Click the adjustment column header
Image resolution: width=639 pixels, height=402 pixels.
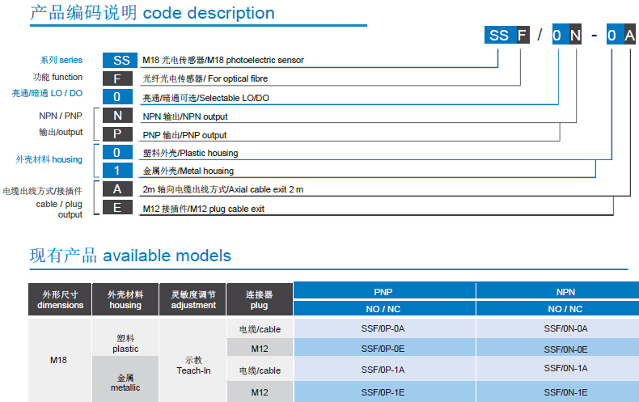(193, 300)
